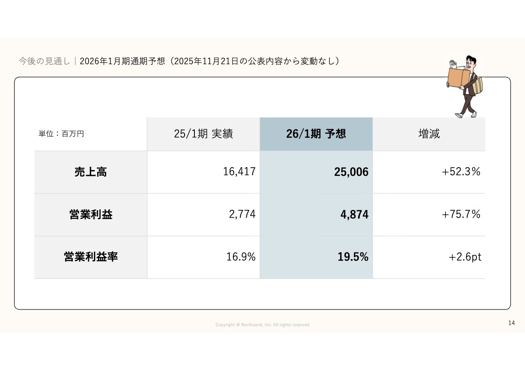Viewport: 525px width, 371px height.
Task: Select the 営業利益率 row label
Action: 91,257
